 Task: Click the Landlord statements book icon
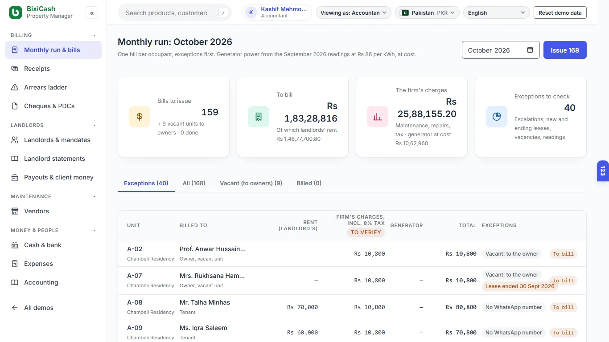[15, 159]
